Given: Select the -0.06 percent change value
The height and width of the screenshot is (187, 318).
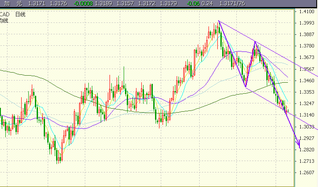Looking at the screenshot, I should [193, 4].
